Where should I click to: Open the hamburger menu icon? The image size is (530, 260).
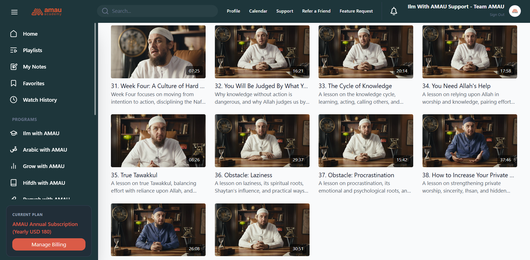pos(14,12)
